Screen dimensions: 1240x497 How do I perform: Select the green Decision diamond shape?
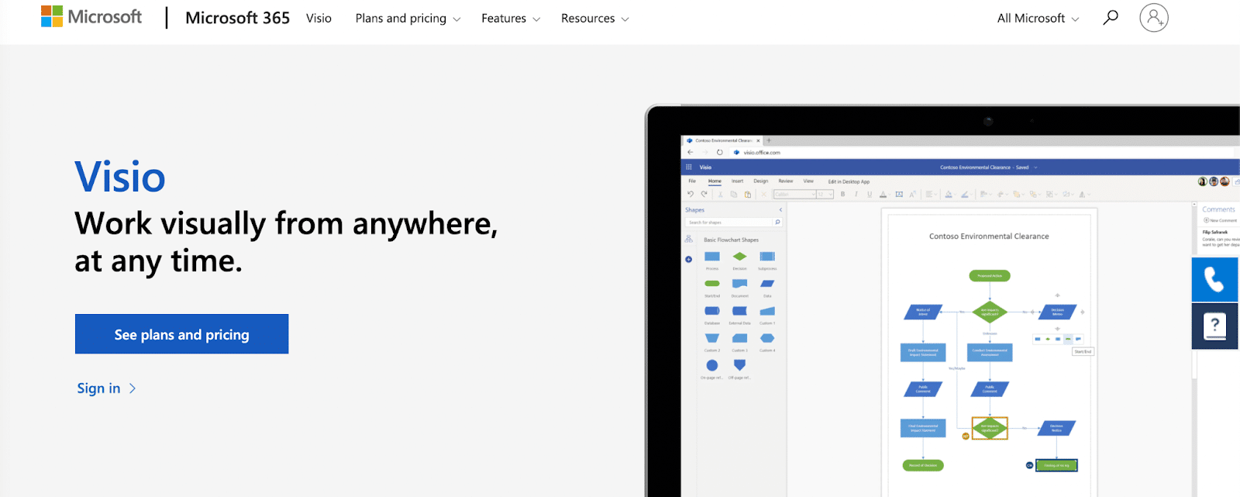(739, 257)
